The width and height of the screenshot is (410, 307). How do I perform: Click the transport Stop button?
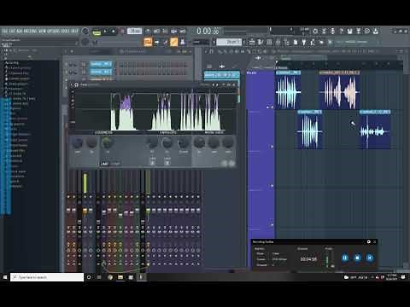(113, 31)
